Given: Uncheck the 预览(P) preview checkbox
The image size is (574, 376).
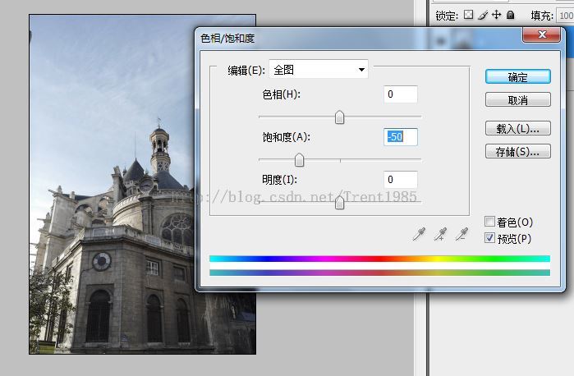Looking at the screenshot, I should [489, 237].
